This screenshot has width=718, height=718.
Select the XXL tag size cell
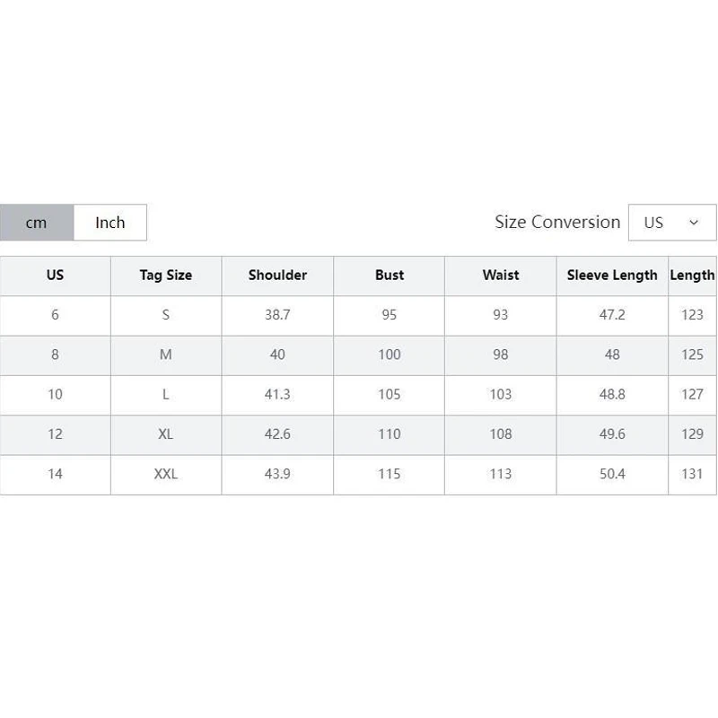166,475
